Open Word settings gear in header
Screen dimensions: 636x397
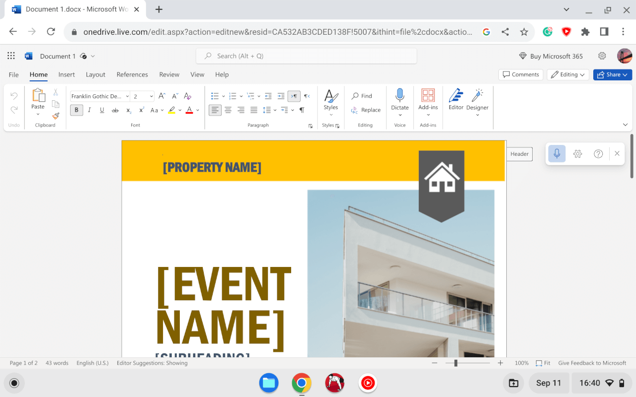coord(602,56)
